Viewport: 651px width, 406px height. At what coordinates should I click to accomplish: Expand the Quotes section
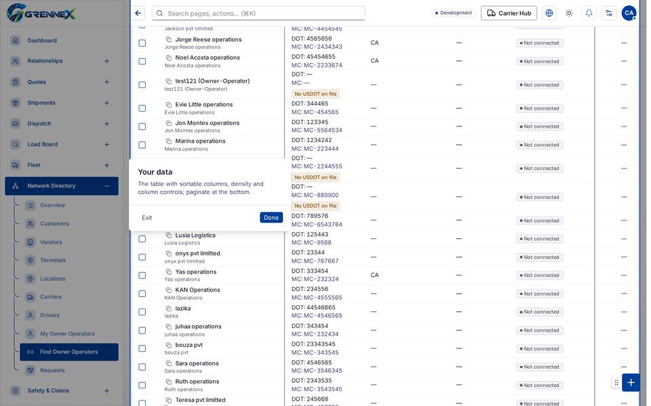[106, 82]
